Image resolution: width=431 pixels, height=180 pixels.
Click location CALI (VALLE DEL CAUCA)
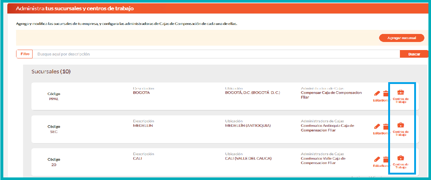tap(248, 158)
